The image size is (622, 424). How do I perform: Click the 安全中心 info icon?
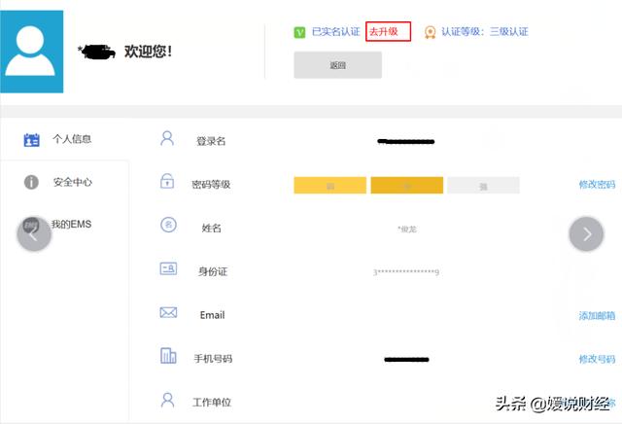(x=31, y=182)
